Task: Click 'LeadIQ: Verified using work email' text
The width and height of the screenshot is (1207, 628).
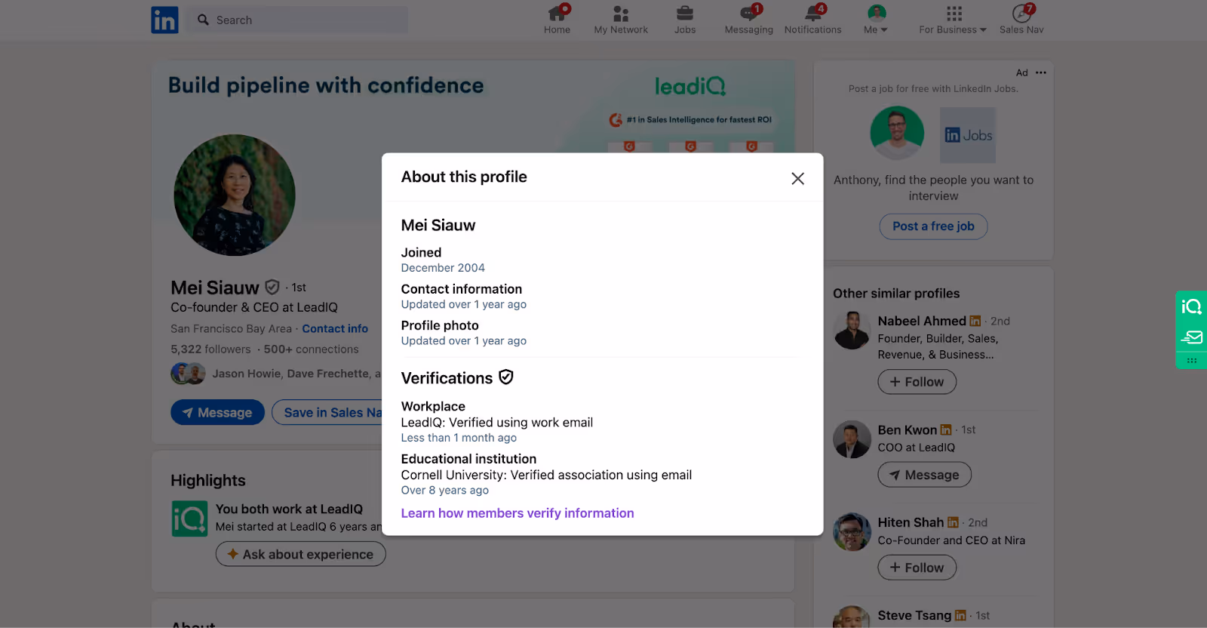Action: [497, 423]
